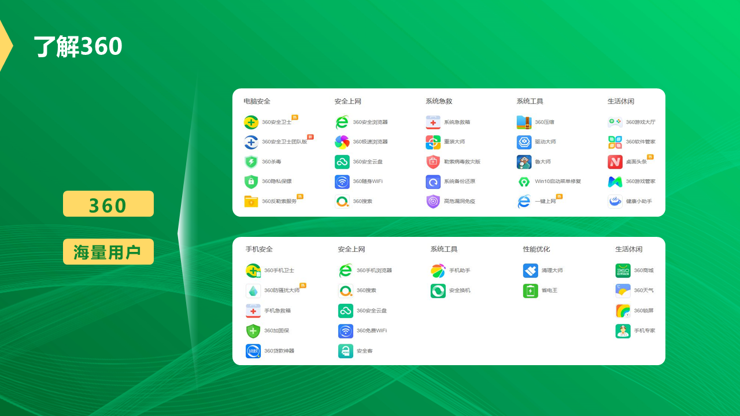
Task: Click the 360极速浏览器 colorful icon
Action: 342,142
